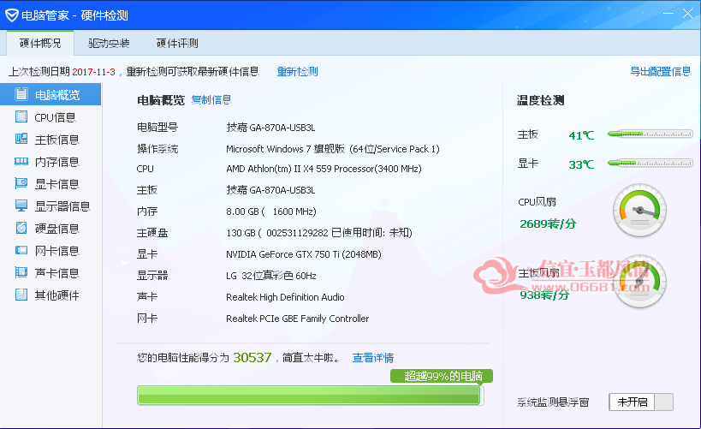The height and width of the screenshot is (429, 701).
Task: Click the performance score 30537
Action: [252, 357]
